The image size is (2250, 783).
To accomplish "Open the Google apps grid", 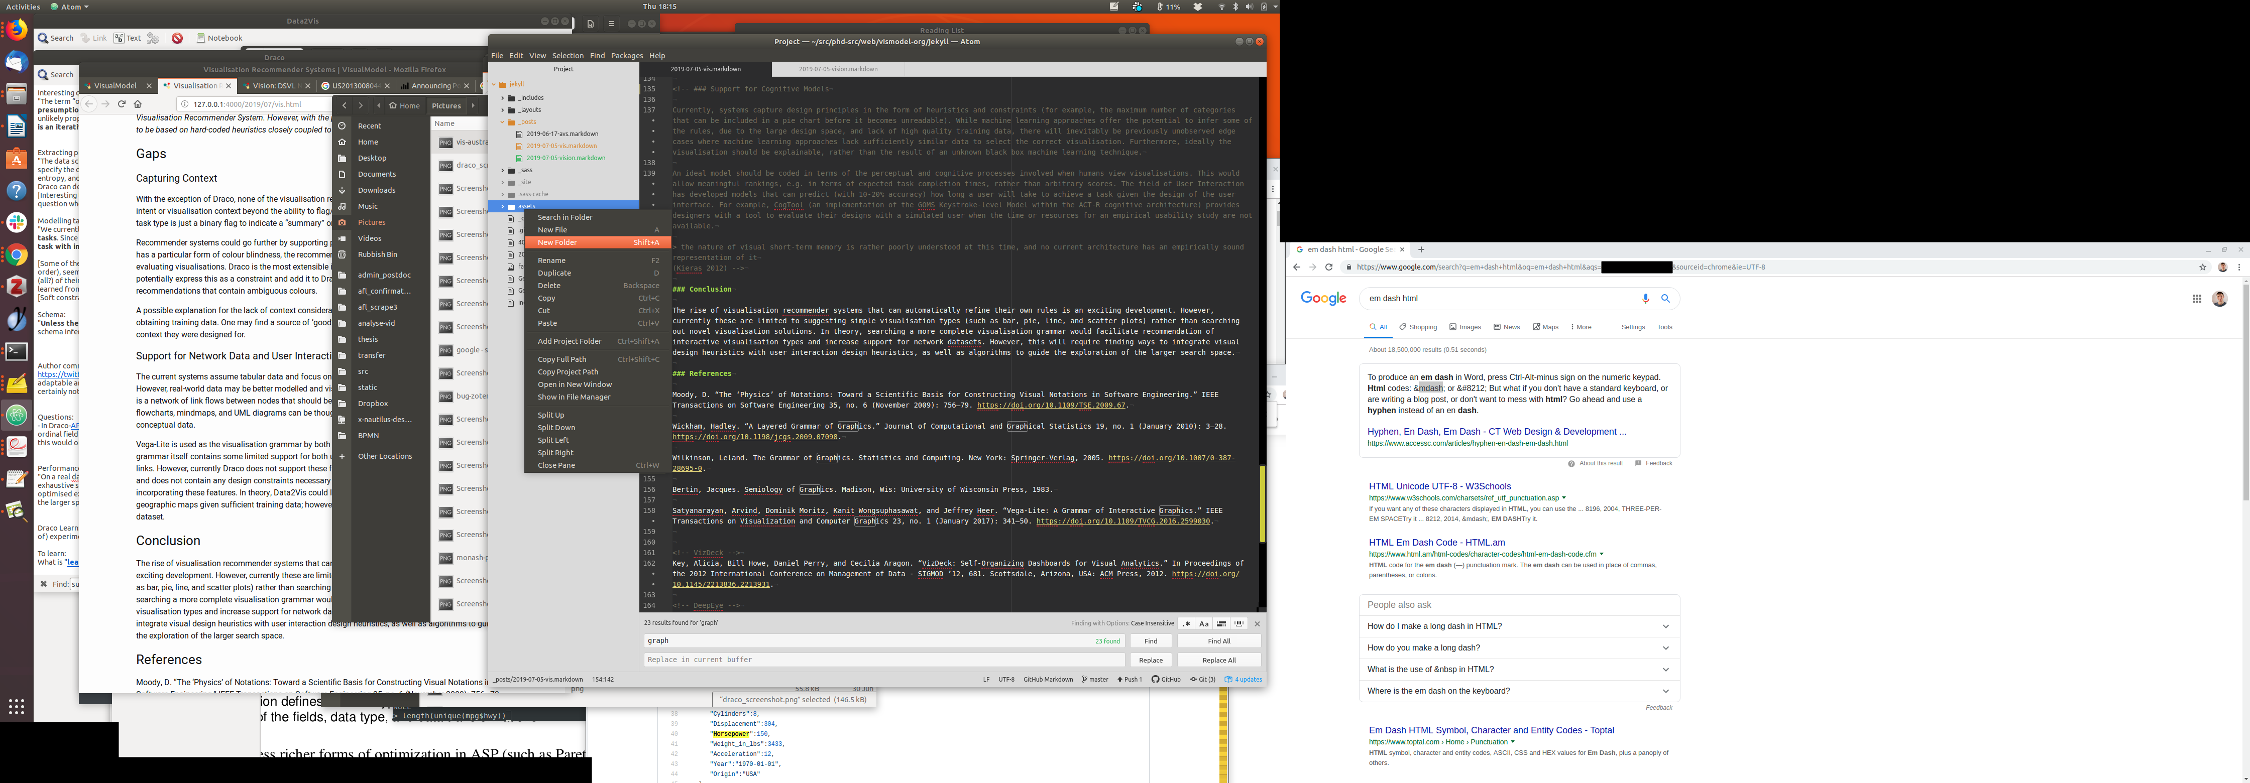I will click(x=2197, y=299).
